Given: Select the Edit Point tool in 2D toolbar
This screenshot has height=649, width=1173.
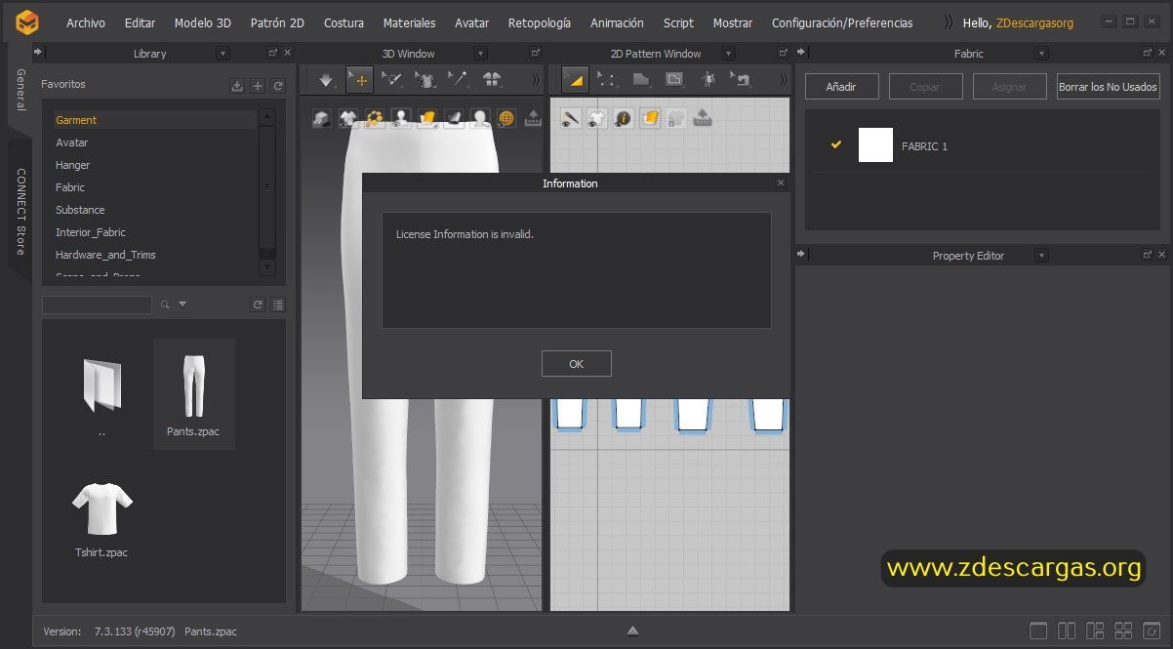Looking at the screenshot, I should click(x=607, y=80).
